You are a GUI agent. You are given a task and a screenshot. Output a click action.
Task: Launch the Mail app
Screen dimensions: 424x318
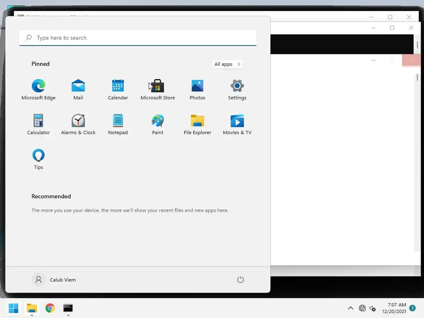click(78, 90)
